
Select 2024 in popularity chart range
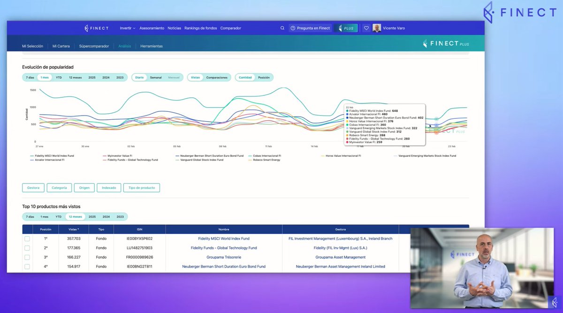[106, 78]
